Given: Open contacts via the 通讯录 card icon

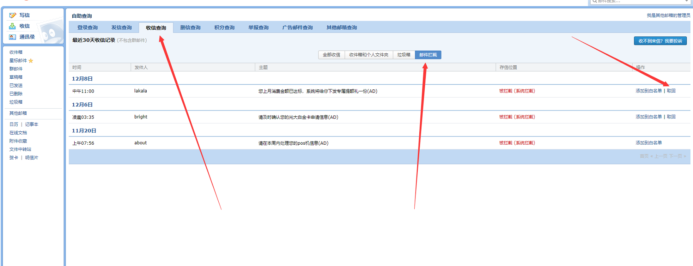Looking at the screenshot, I should tap(12, 37).
